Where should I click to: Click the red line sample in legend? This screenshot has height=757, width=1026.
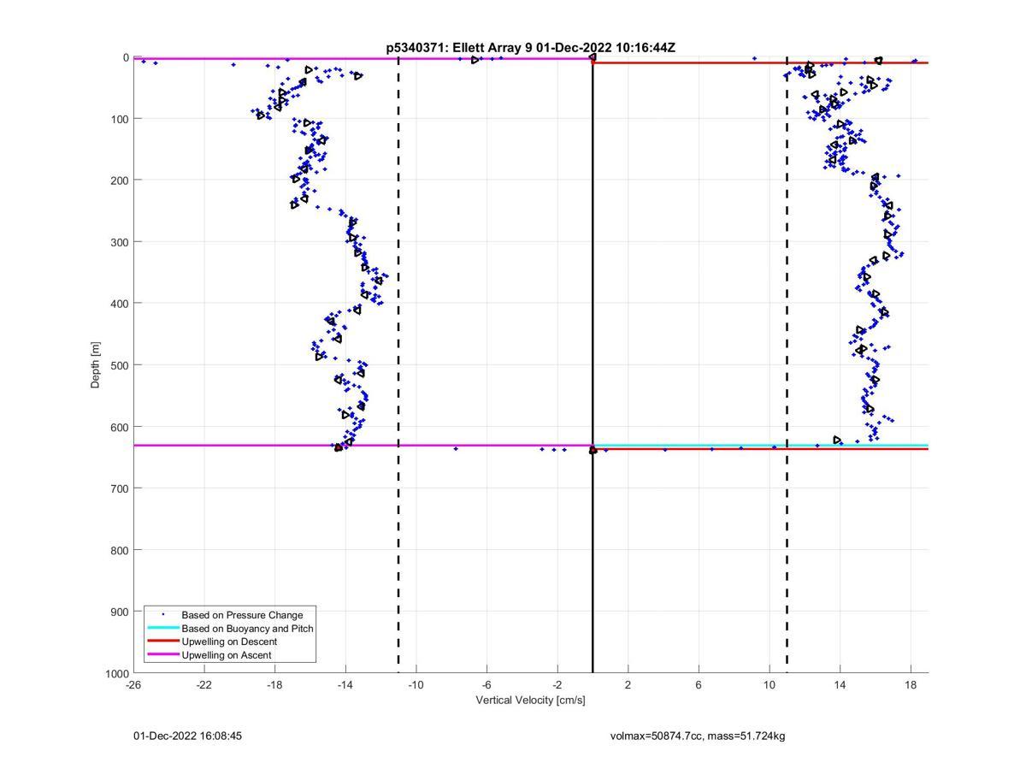(162, 642)
